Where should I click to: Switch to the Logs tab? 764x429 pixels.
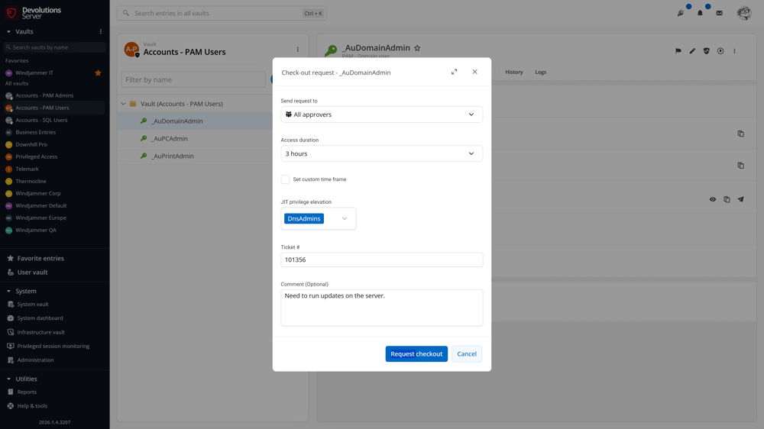pos(540,73)
